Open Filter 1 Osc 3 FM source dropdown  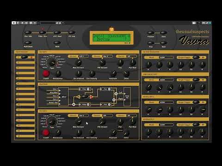[x=108, y=56]
